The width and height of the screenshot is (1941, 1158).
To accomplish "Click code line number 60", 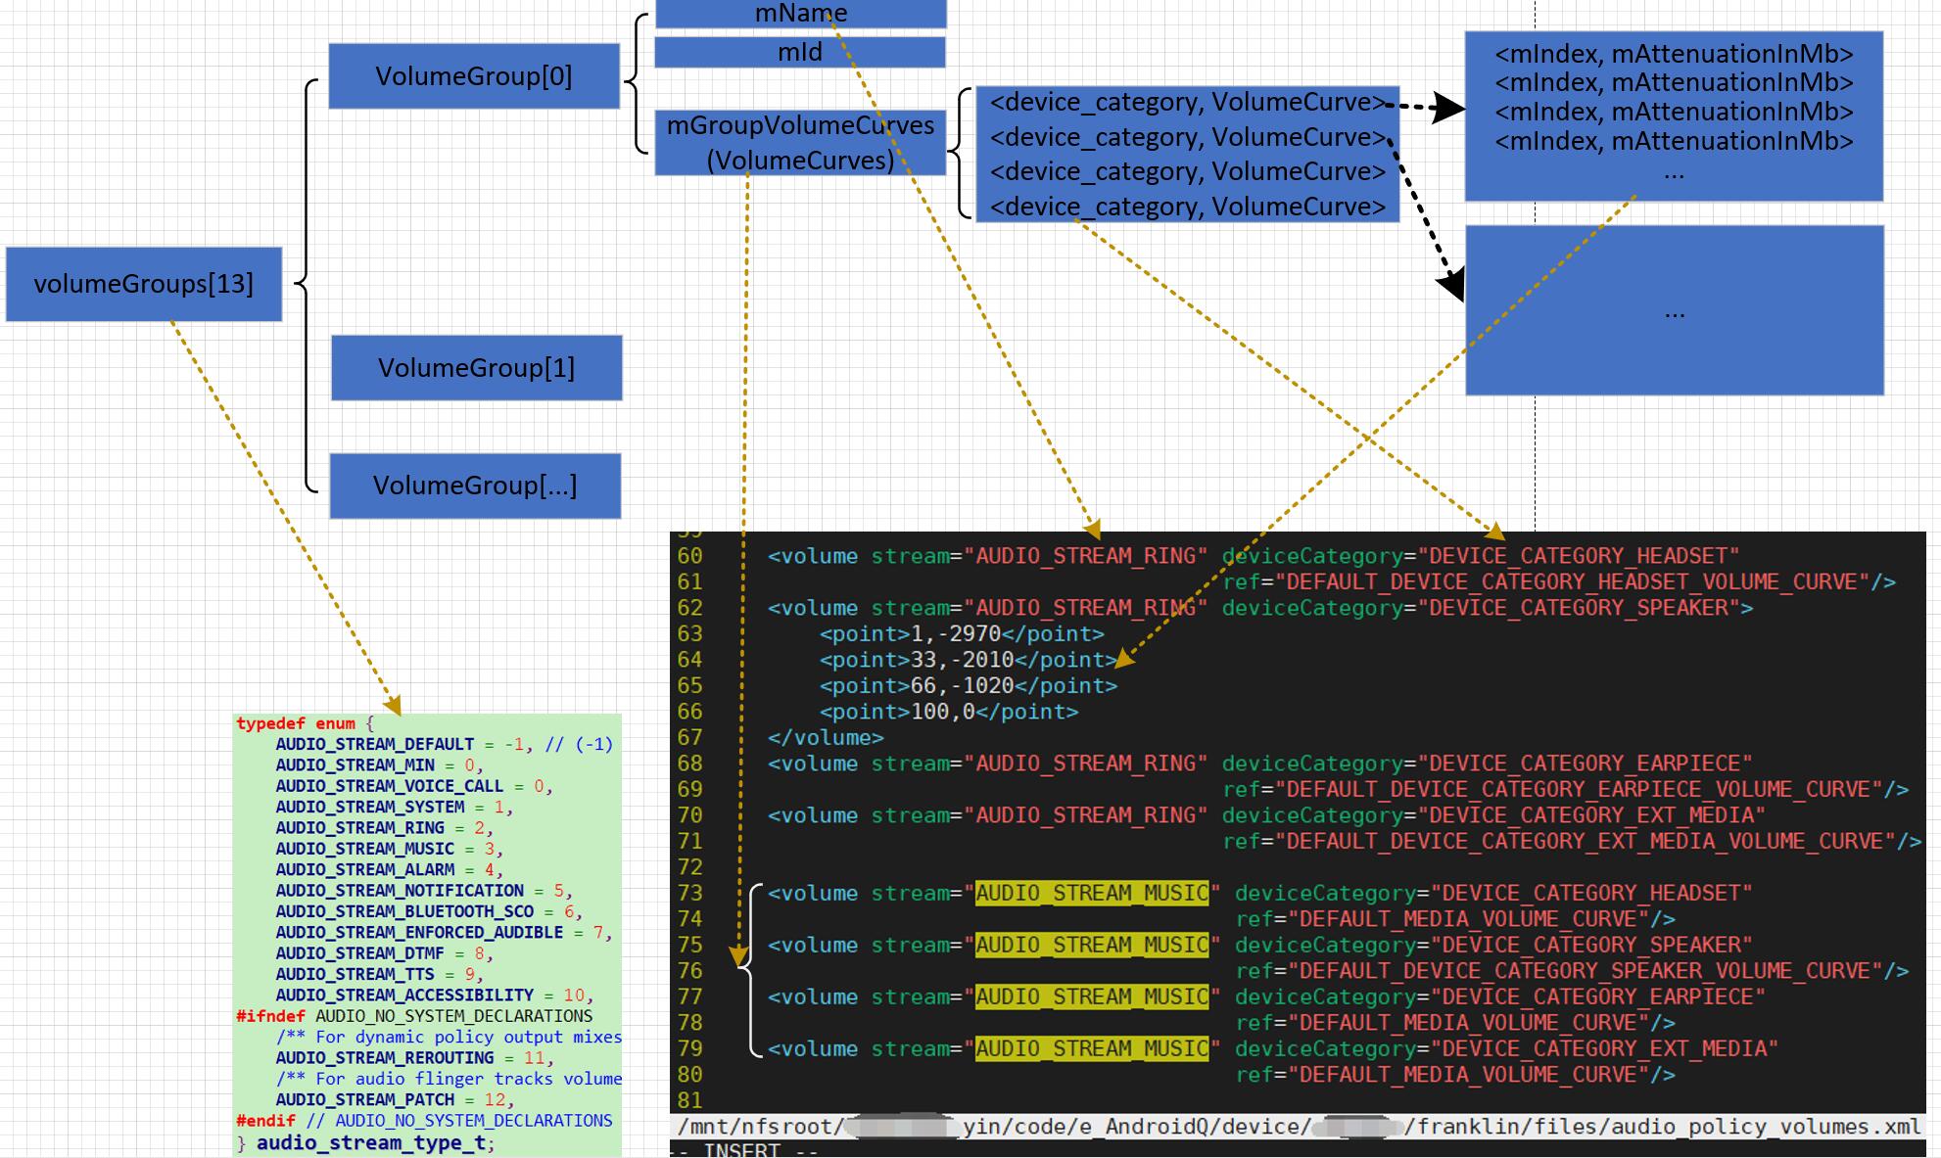I will click(689, 556).
